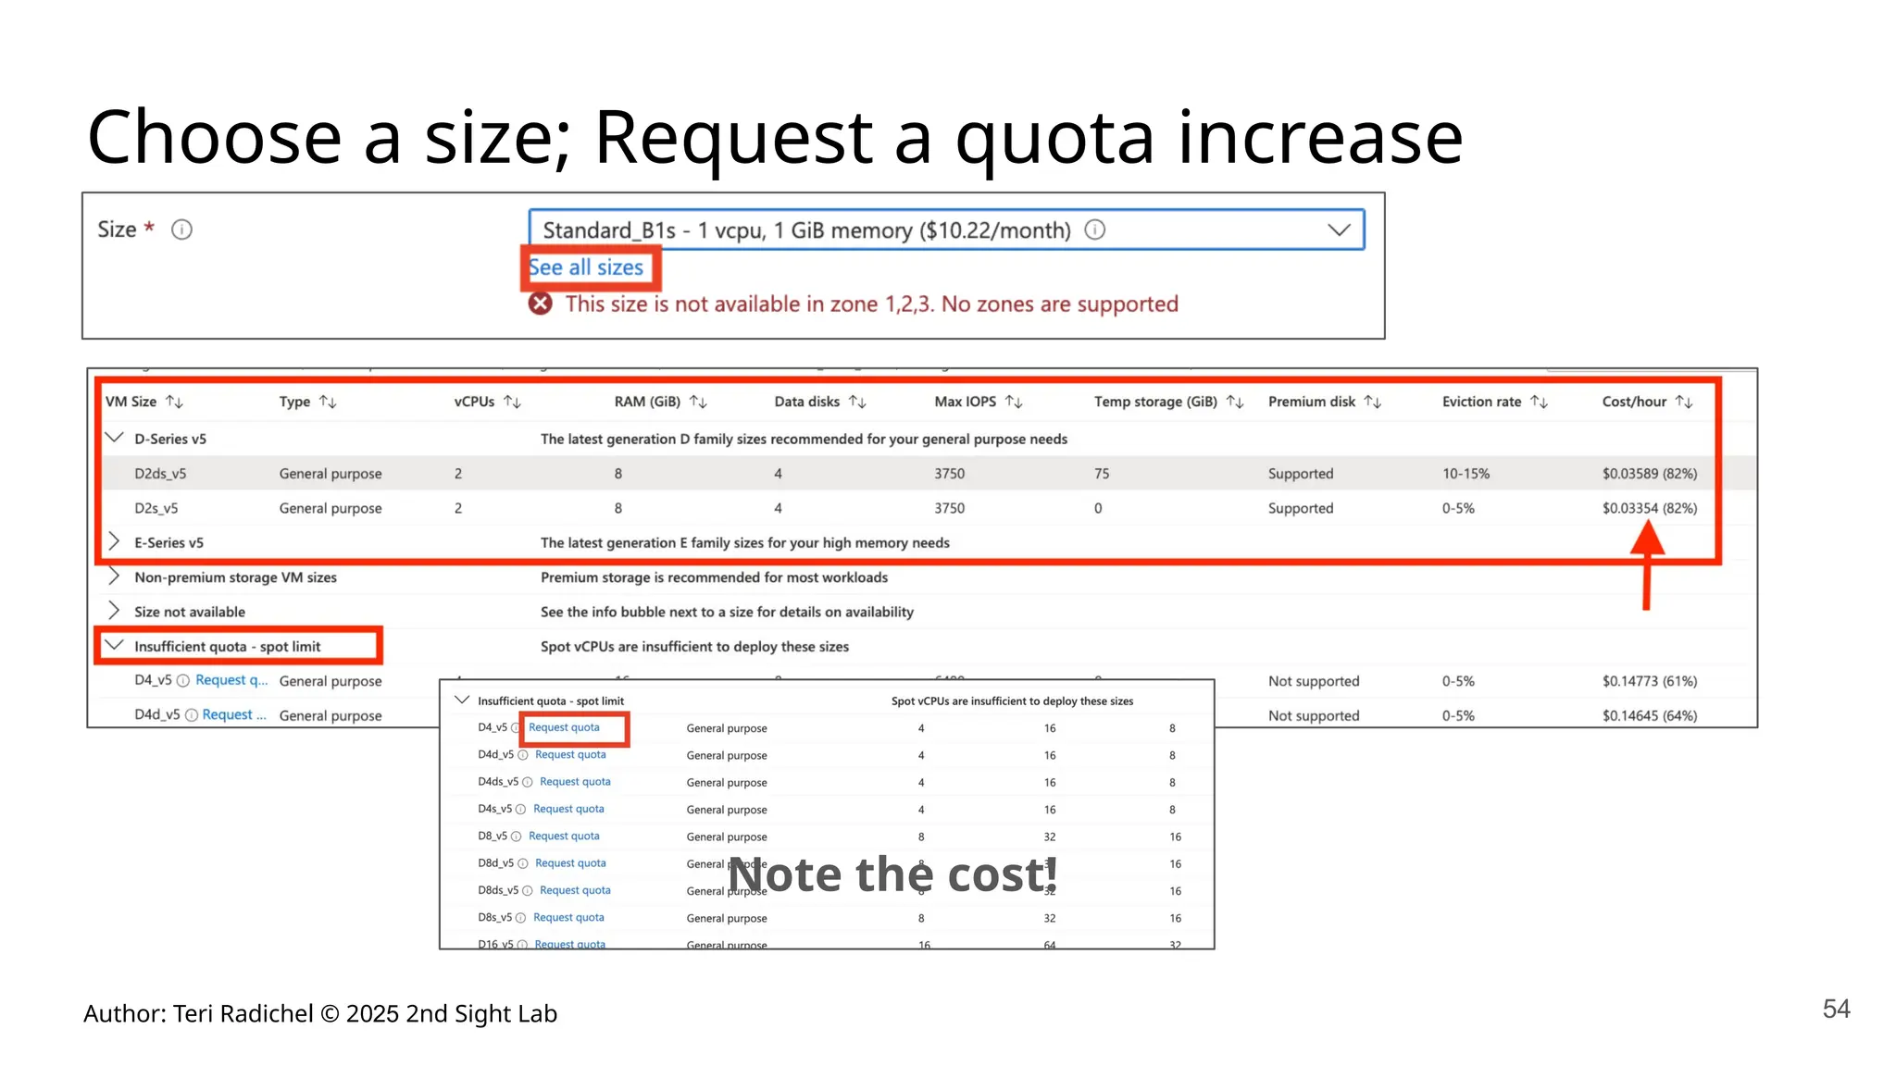Viewport: 1896px width, 1066px height.
Task: Click Request quota for D4_v5 in inset panel
Action: point(564,727)
